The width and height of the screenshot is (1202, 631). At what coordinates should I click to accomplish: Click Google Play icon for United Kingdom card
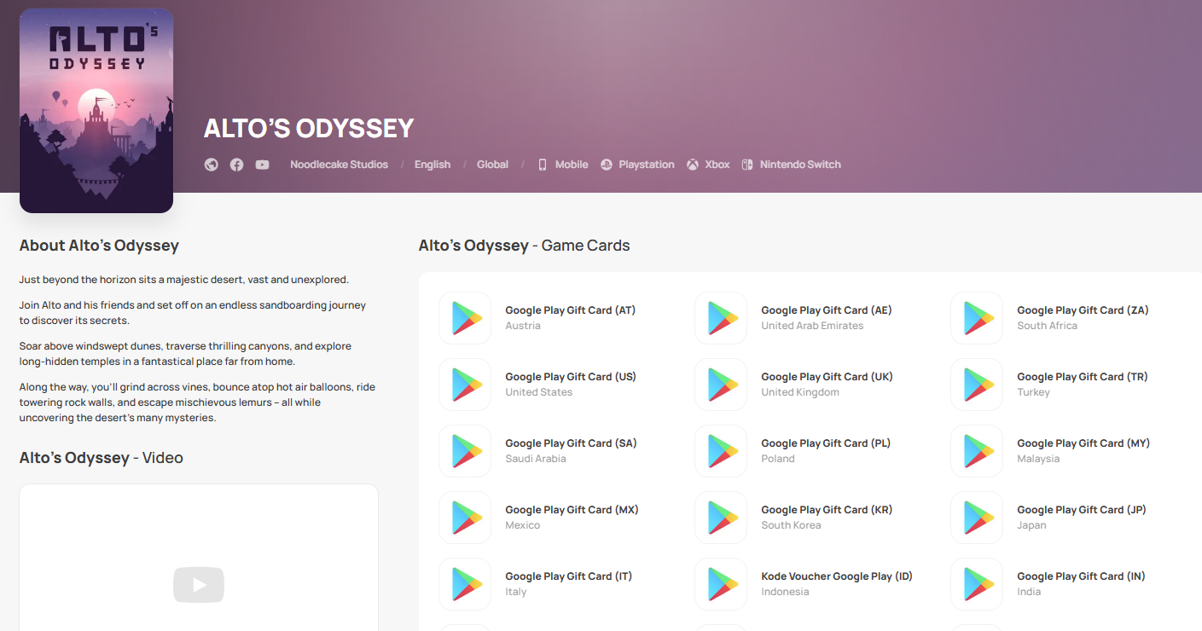721,385
